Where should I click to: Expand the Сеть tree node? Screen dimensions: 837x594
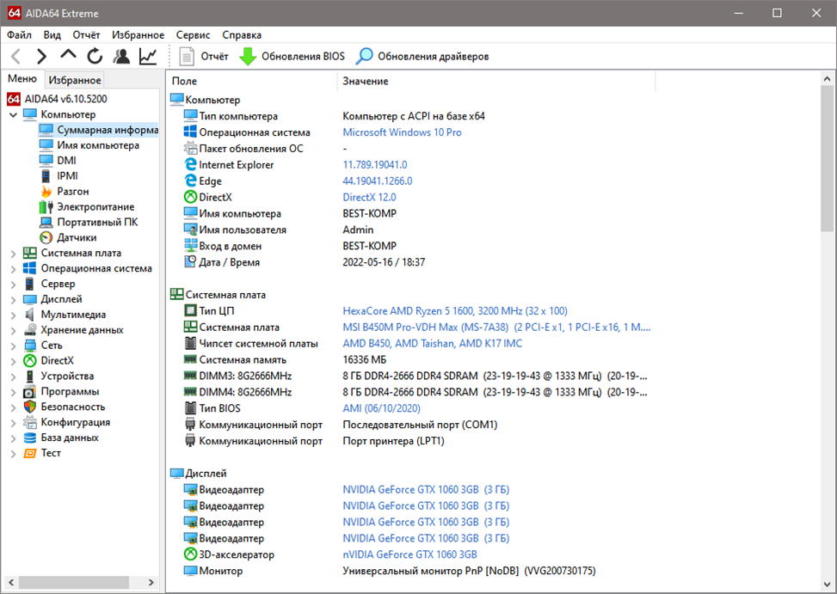click(14, 346)
